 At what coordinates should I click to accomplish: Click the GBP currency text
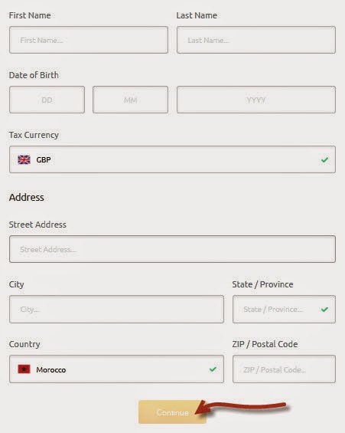click(x=44, y=160)
